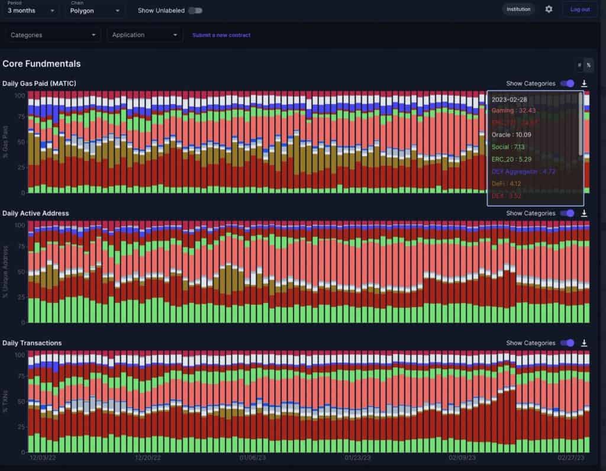The image size is (606, 471).
Task: Click the 01/06/23 date axis label
Action: click(x=253, y=458)
